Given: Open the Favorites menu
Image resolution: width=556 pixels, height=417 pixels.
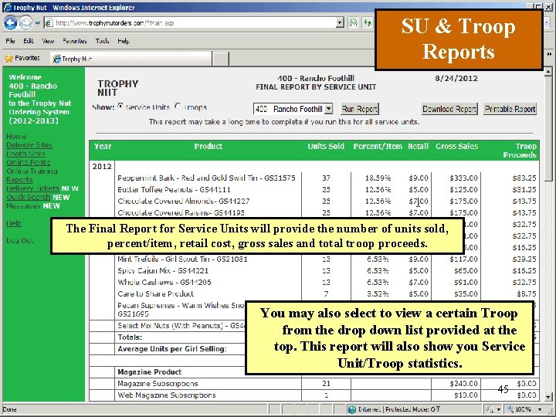Looking at the screenshot, I should [x=74, y=41].
